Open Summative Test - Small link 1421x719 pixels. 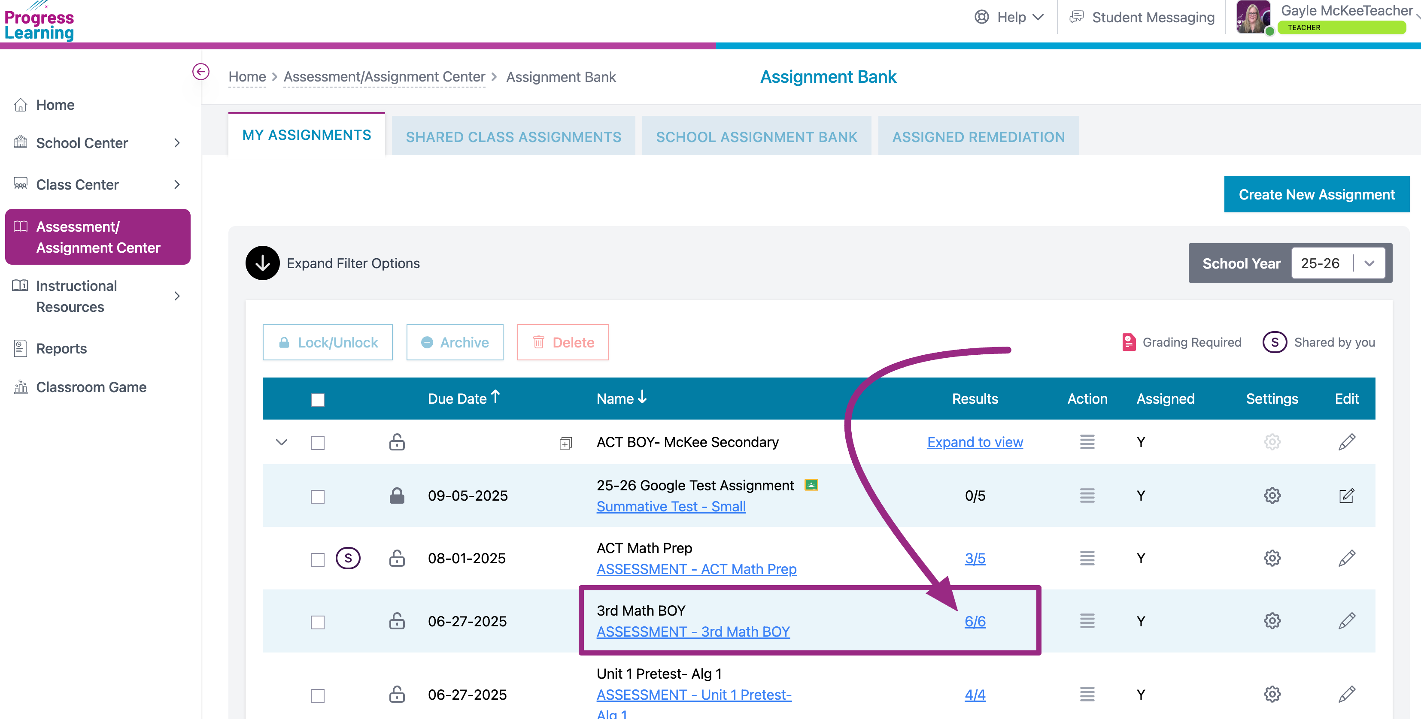pos(671,506)
